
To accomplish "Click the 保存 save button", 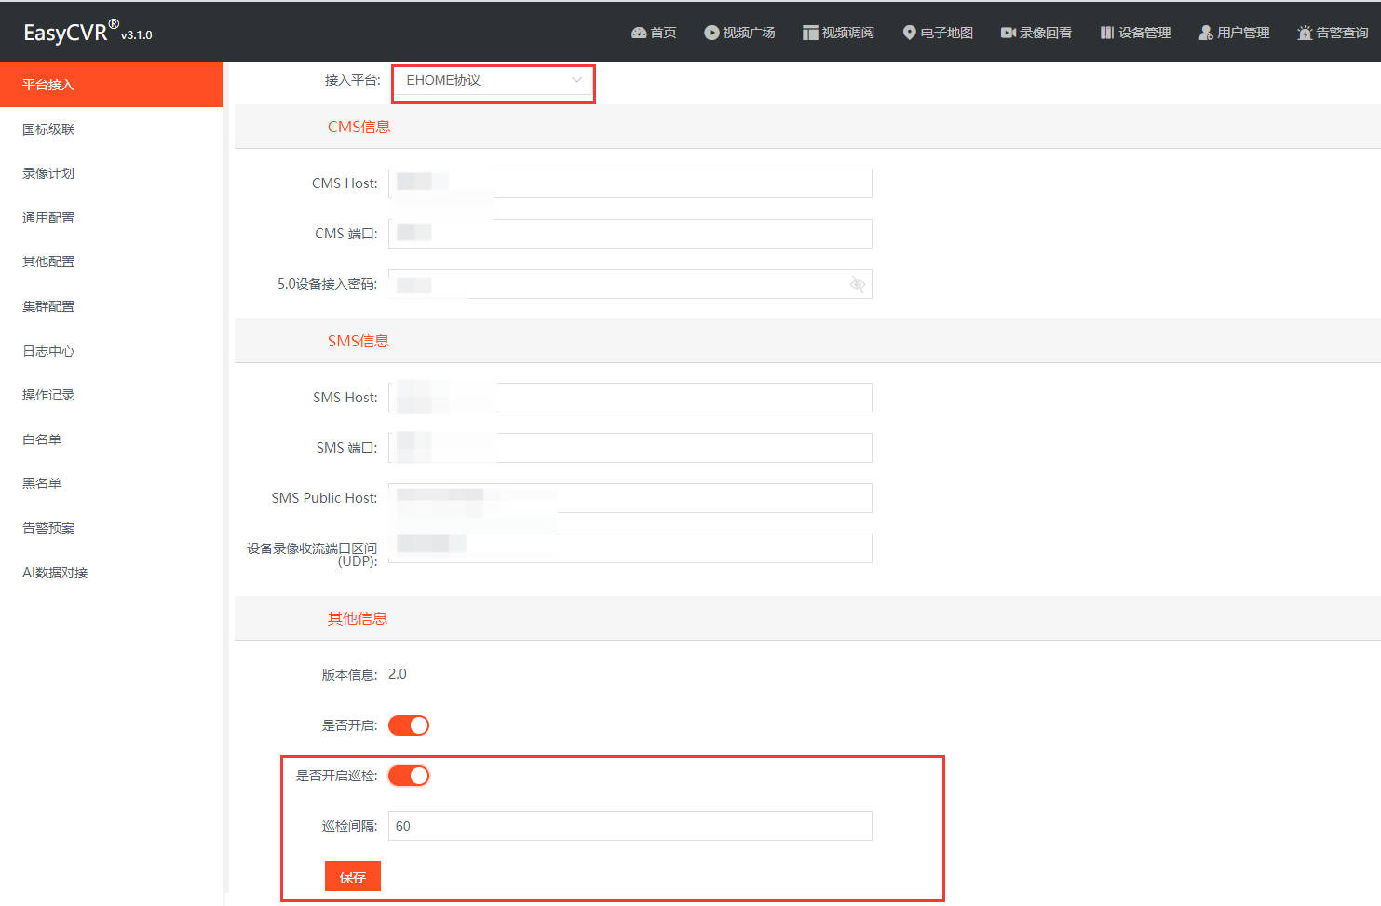I will (x=353, y=876).
